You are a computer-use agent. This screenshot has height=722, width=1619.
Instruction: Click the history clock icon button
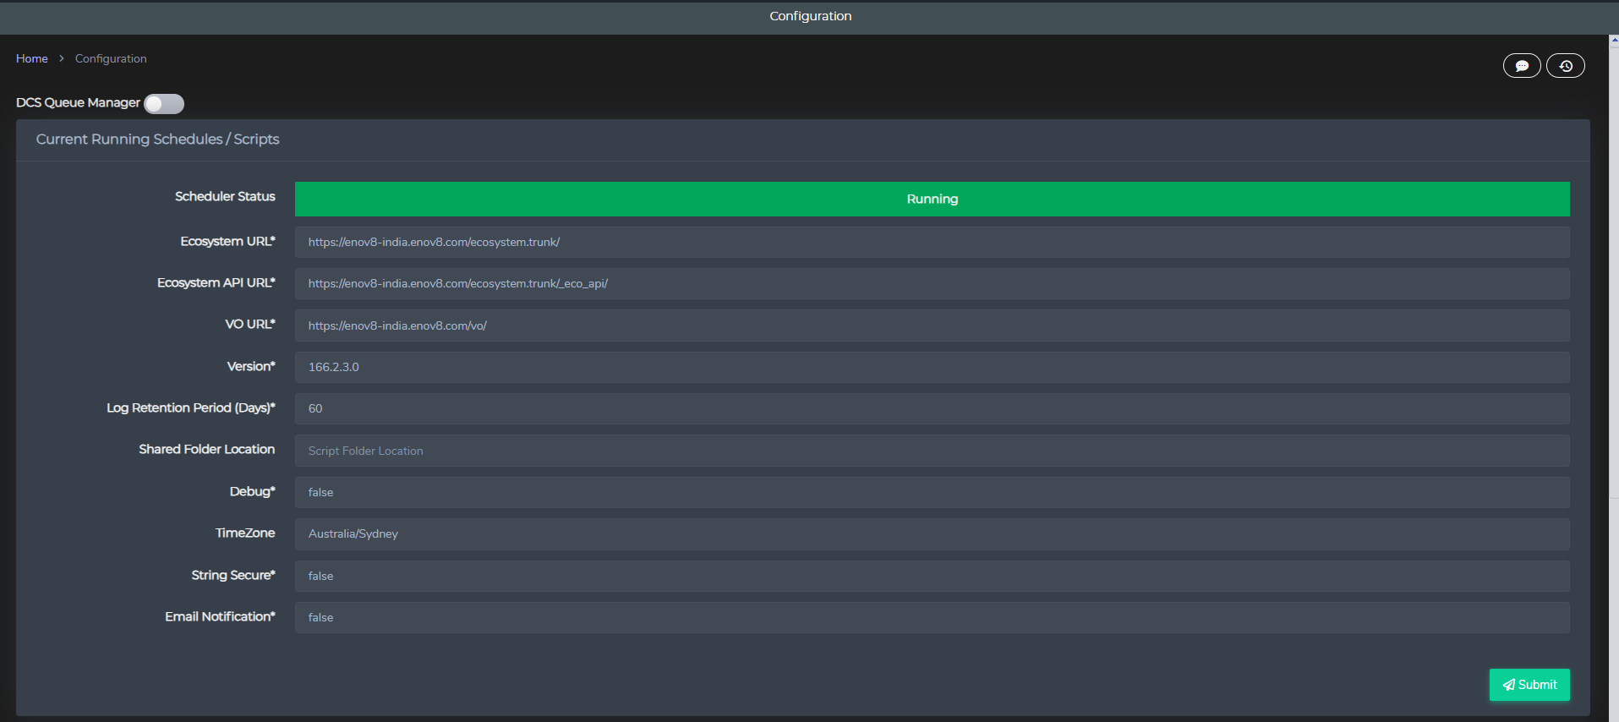(x=1565, y=66)
